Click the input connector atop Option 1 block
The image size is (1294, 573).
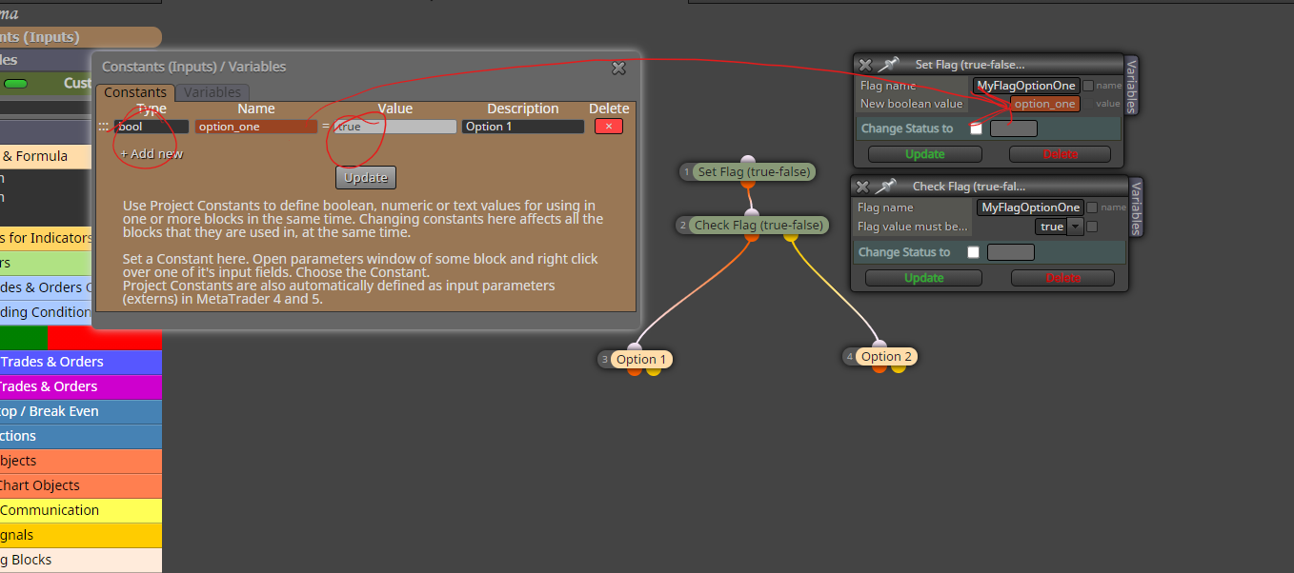click(x=635, y=347)
